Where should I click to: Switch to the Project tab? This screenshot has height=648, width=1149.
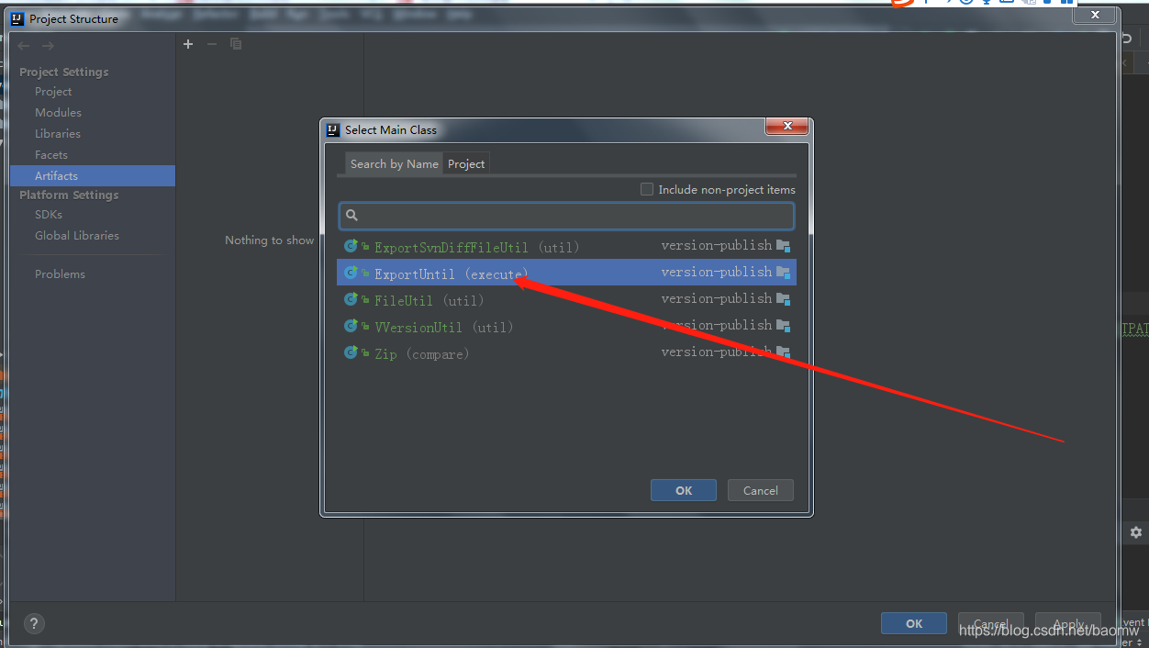click(466, 163)
